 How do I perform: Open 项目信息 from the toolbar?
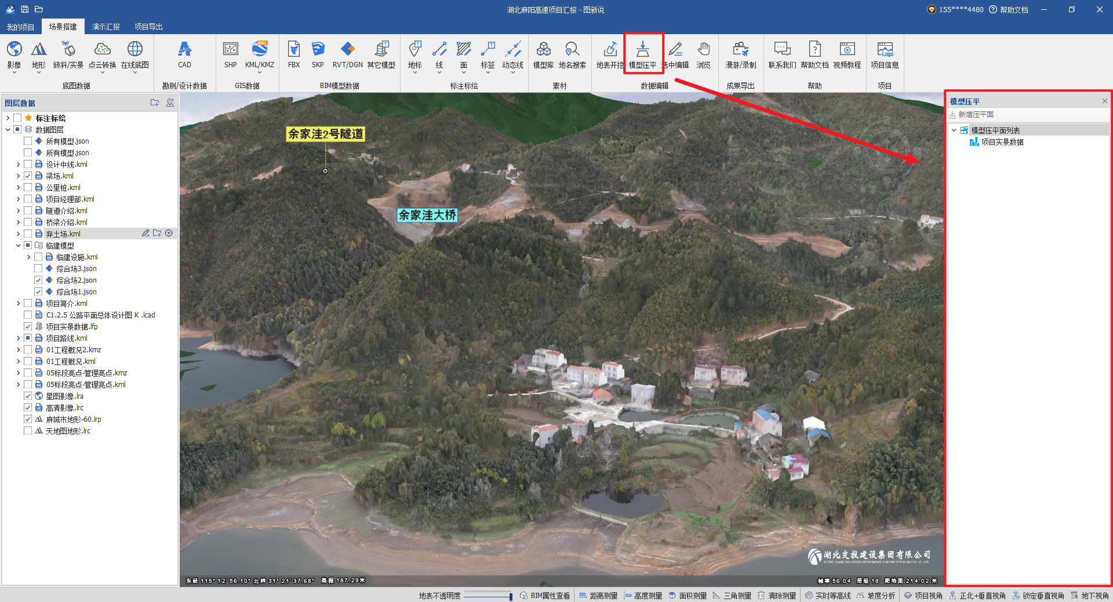click(x=885, y=50)
